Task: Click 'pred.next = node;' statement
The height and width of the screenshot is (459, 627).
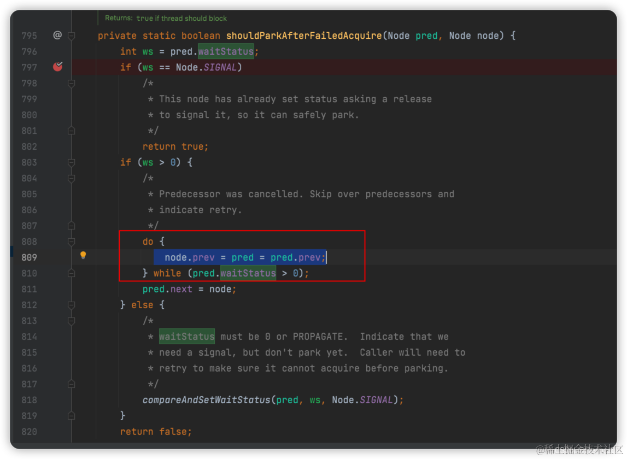Action: (x=190, y=289)
